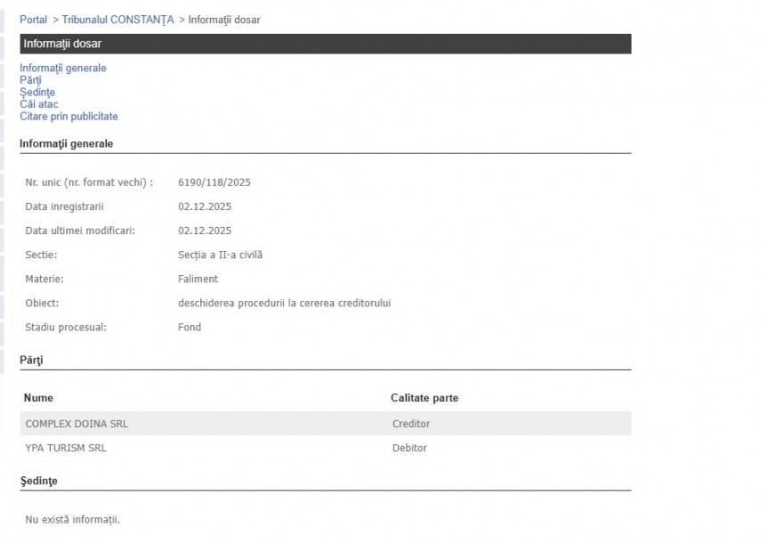This screenshot has width=761, height=544.
Task: Select the COMPLEX DOINA SRL party row
Action: click(x=77, y=424)
